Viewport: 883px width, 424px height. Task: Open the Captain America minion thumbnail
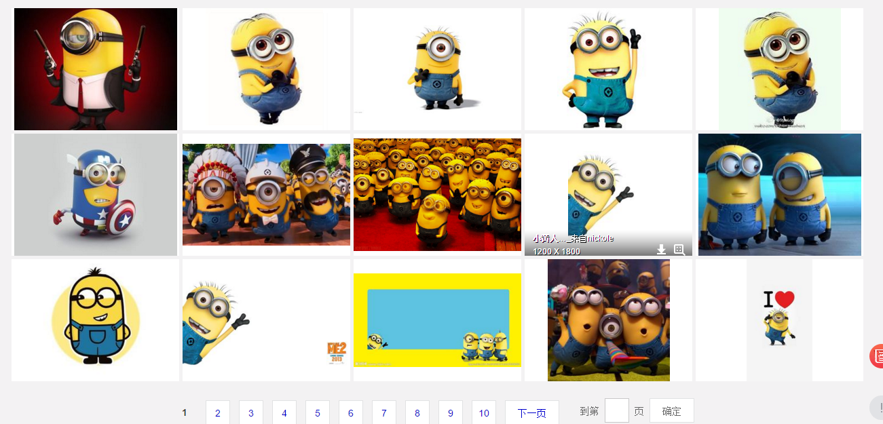click(x=96, y=195)
